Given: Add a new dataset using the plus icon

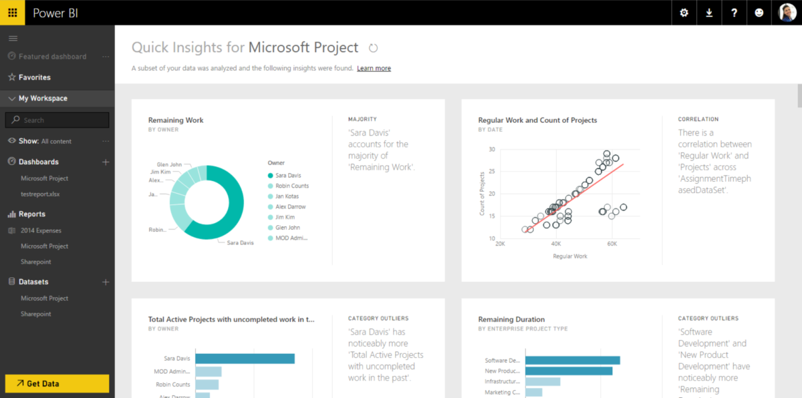Looking at the screenshot, I should [x=105, y=282].
